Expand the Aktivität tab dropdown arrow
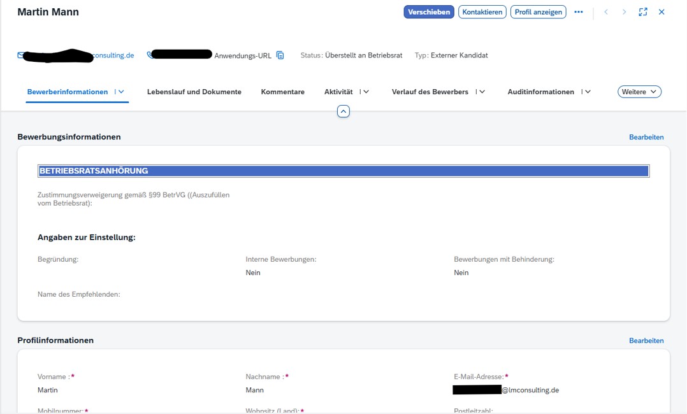687x414 pixels. pyautogui.click(x=366, y=92)
